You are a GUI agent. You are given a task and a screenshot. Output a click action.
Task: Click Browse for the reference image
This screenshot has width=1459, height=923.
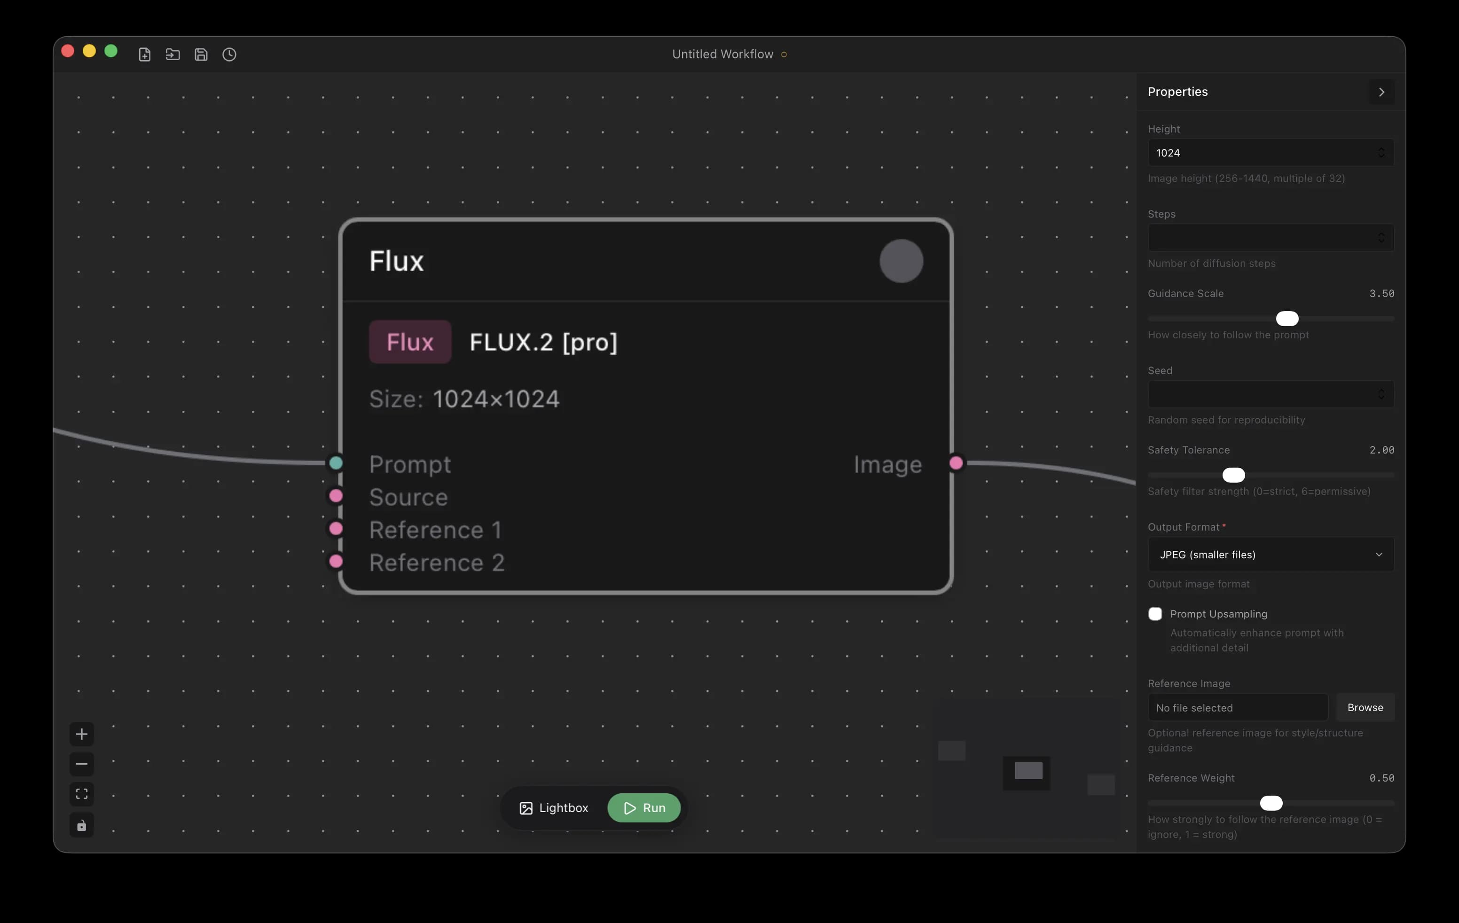(1365, 707)
